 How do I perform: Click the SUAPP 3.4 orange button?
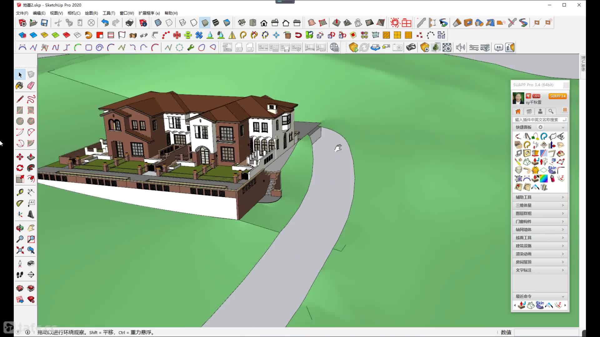point(557,96)
